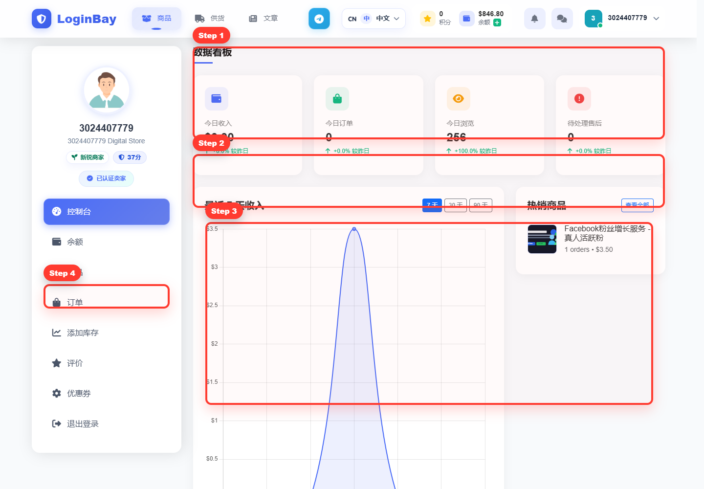Expand the 3024407779 account menu chevron
Viewport: 704px width, 489px height.
[x=656, y=19]
